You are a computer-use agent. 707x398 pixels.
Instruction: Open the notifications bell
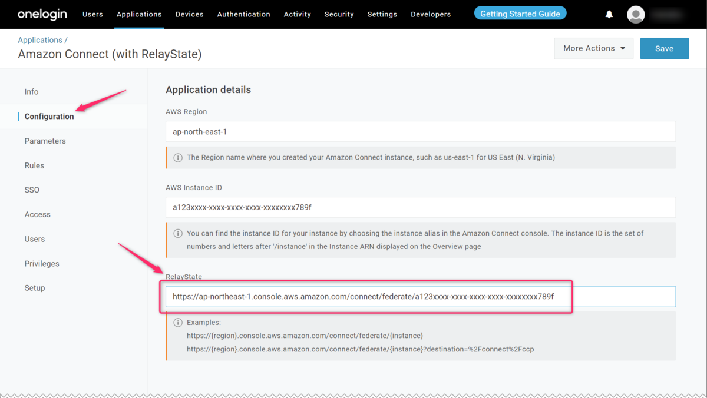point(609,14)
